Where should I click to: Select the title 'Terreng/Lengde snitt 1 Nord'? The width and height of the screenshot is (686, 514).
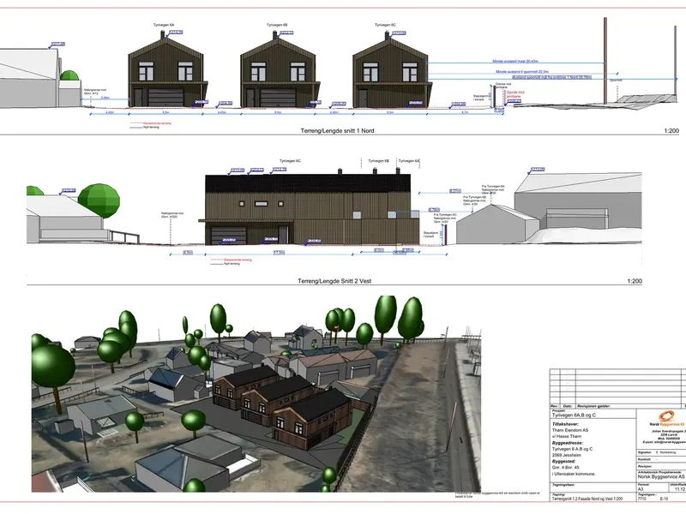tap(337, 130)
